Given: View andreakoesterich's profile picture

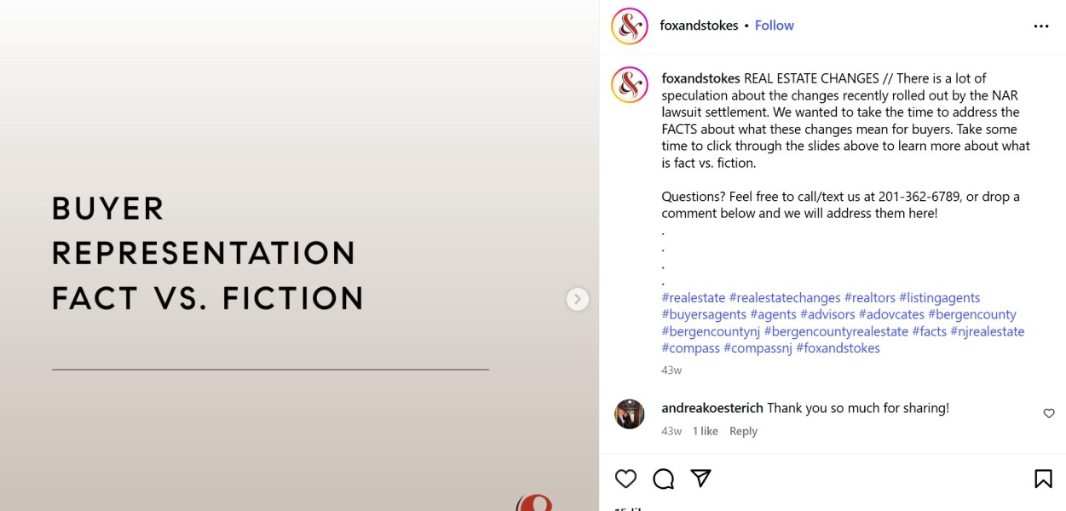Looking at the screenshot, I should pos(630,414).
